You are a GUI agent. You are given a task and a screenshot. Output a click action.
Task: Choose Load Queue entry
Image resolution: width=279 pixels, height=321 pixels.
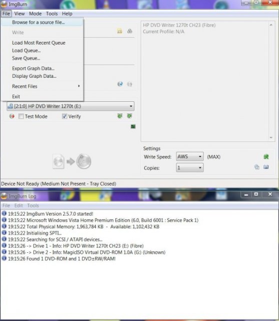point(42,51)
